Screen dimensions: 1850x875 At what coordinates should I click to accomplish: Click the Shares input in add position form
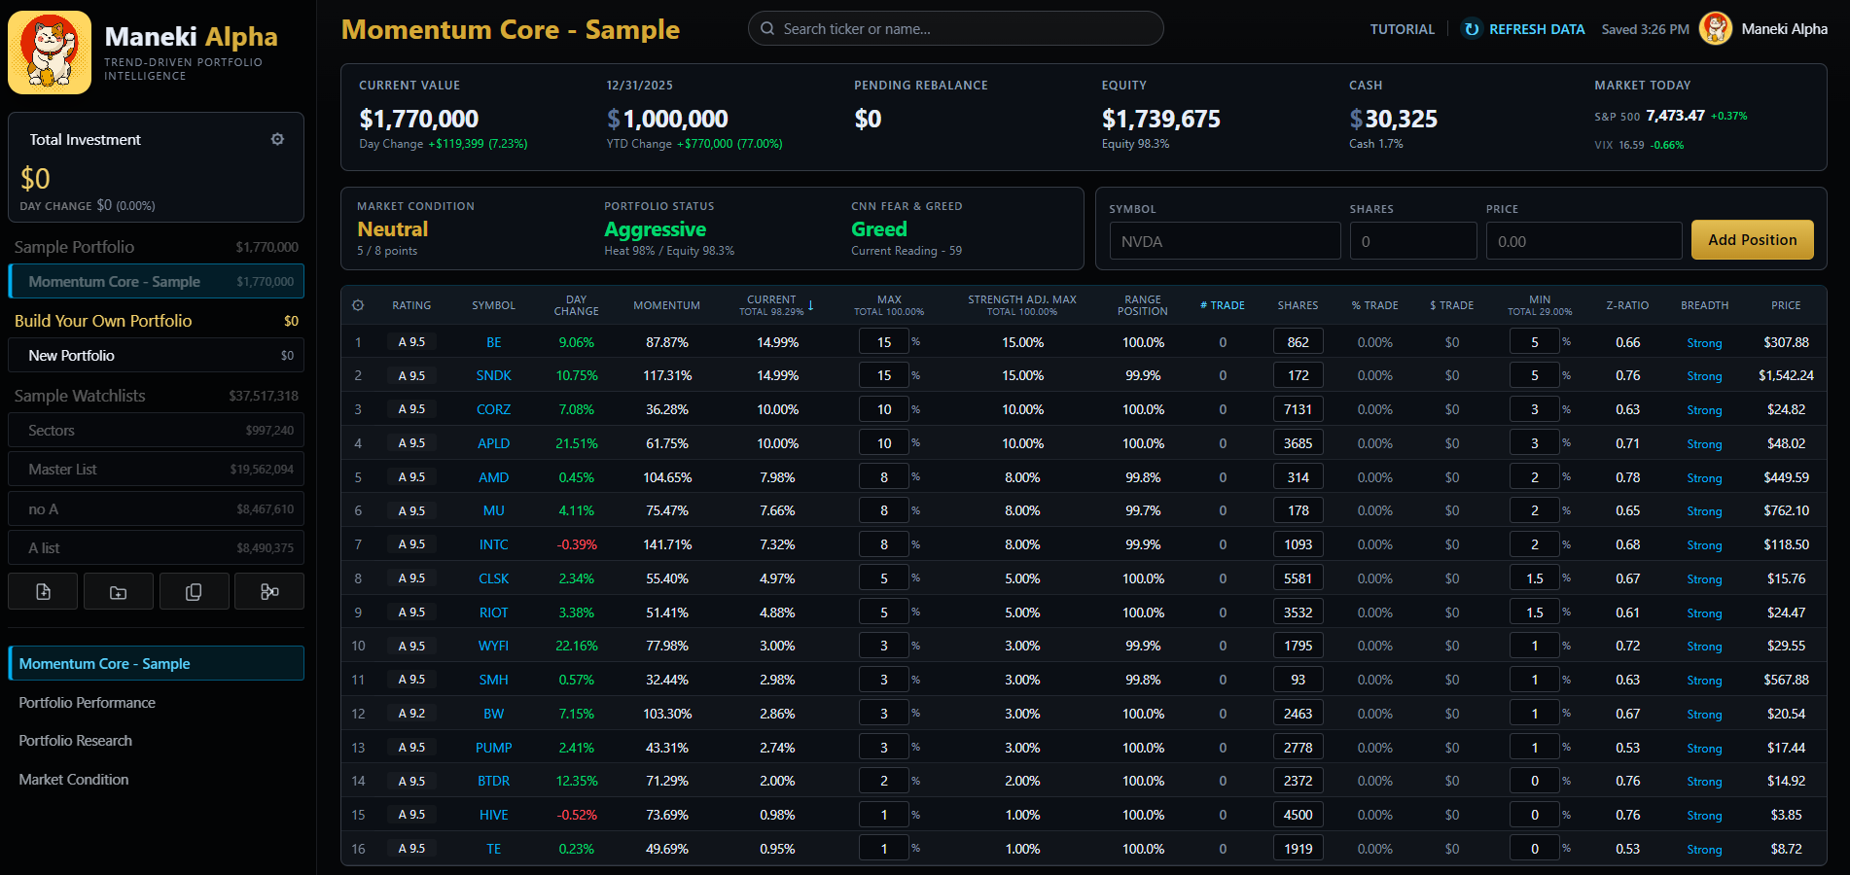(x=1413, y=241)
